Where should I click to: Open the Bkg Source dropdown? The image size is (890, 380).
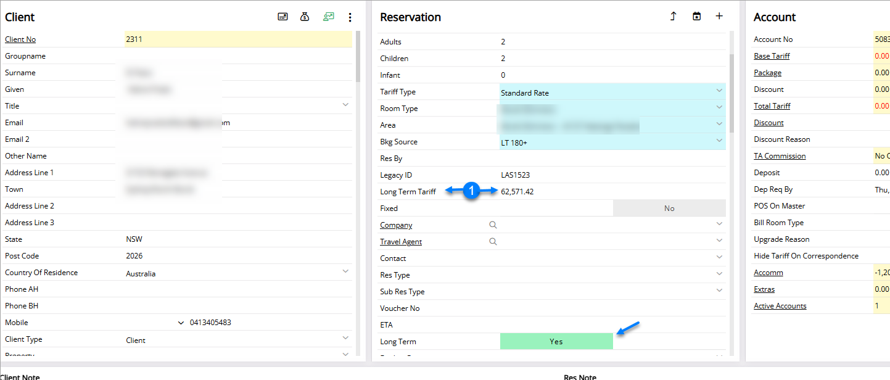click(x=719, y=141)
